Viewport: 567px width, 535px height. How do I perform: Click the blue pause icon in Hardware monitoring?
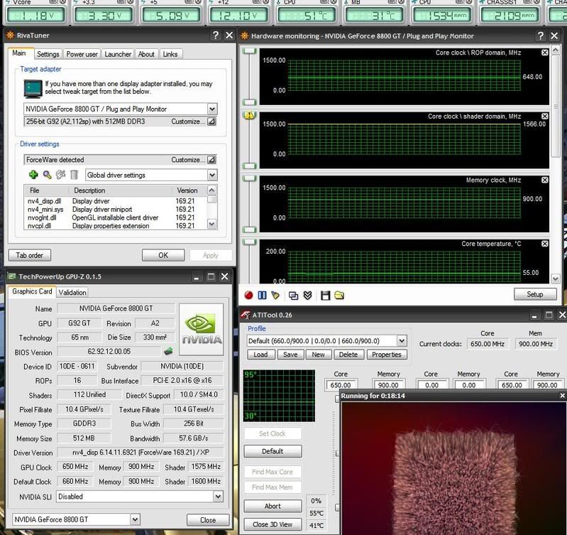(x=262, y=295)
